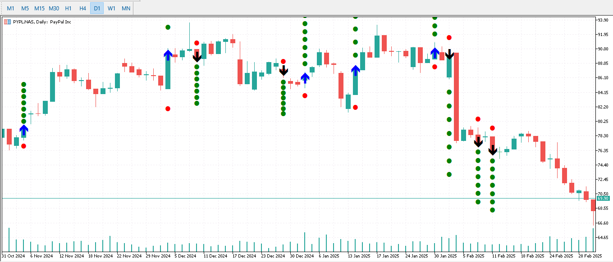Click the '6 Nov 2024' date label
Viewport: 613px width, 262px height.
(x=41, y=256)
